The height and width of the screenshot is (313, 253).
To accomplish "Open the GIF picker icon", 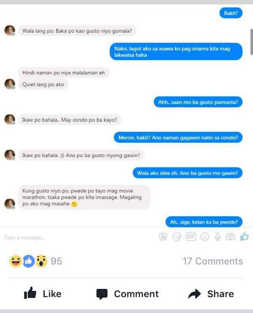I will pyautogui.click(x=191, y=237).
